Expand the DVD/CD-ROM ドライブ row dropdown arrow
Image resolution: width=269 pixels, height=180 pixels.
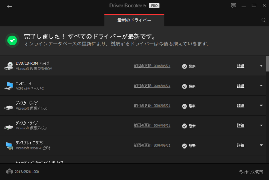click(261, 66)
